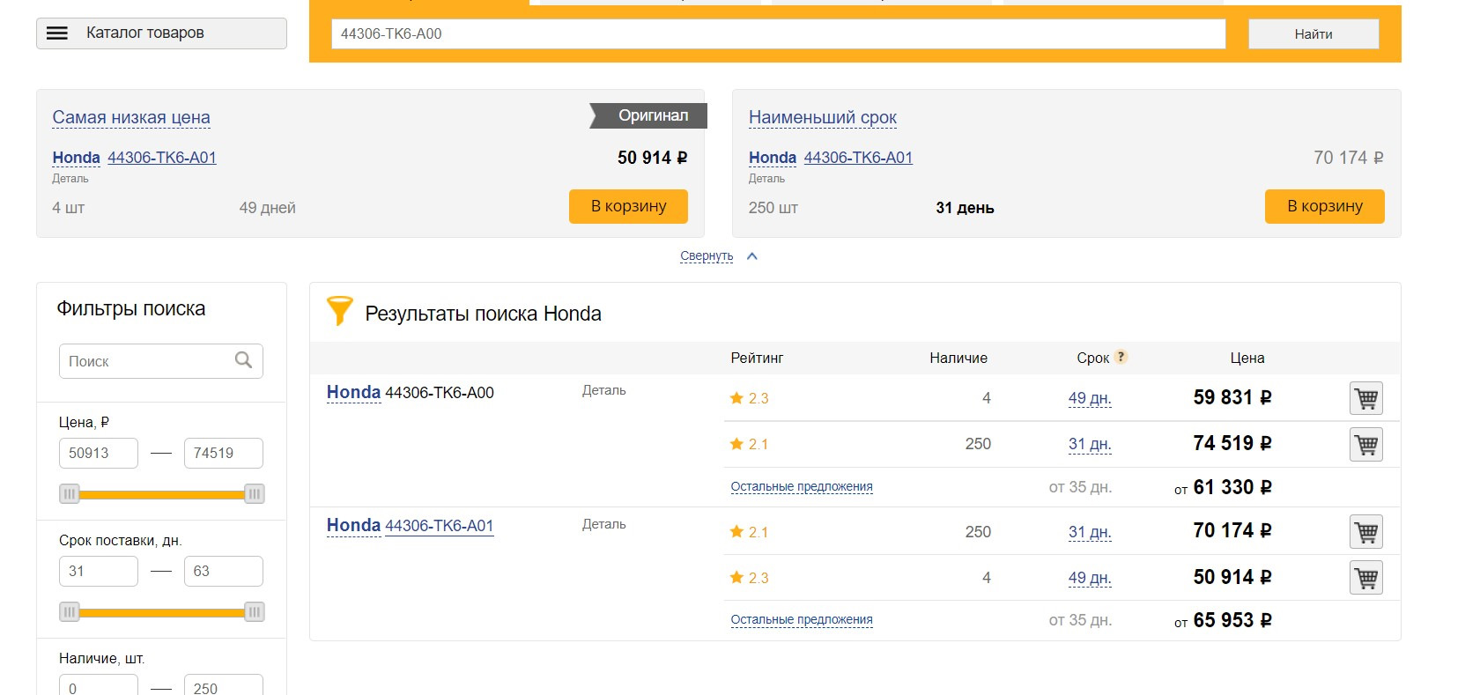Screen dimensions: 1480x695
Task: Click the maximum price field 74519
Action: tap(224, 453)
